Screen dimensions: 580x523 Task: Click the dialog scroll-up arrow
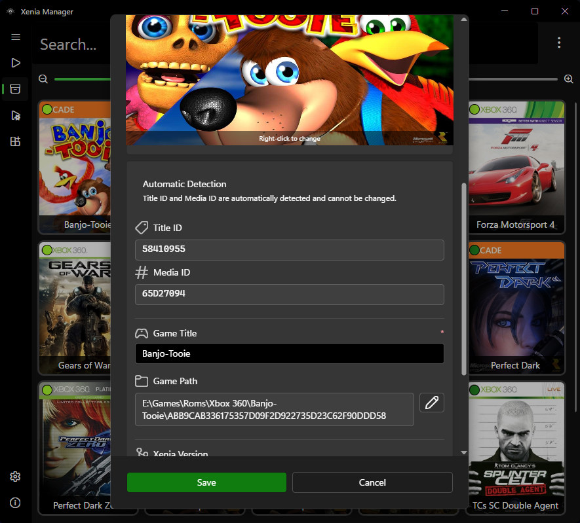coord(463,20)
